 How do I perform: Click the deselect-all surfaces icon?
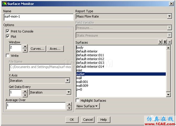170,42
